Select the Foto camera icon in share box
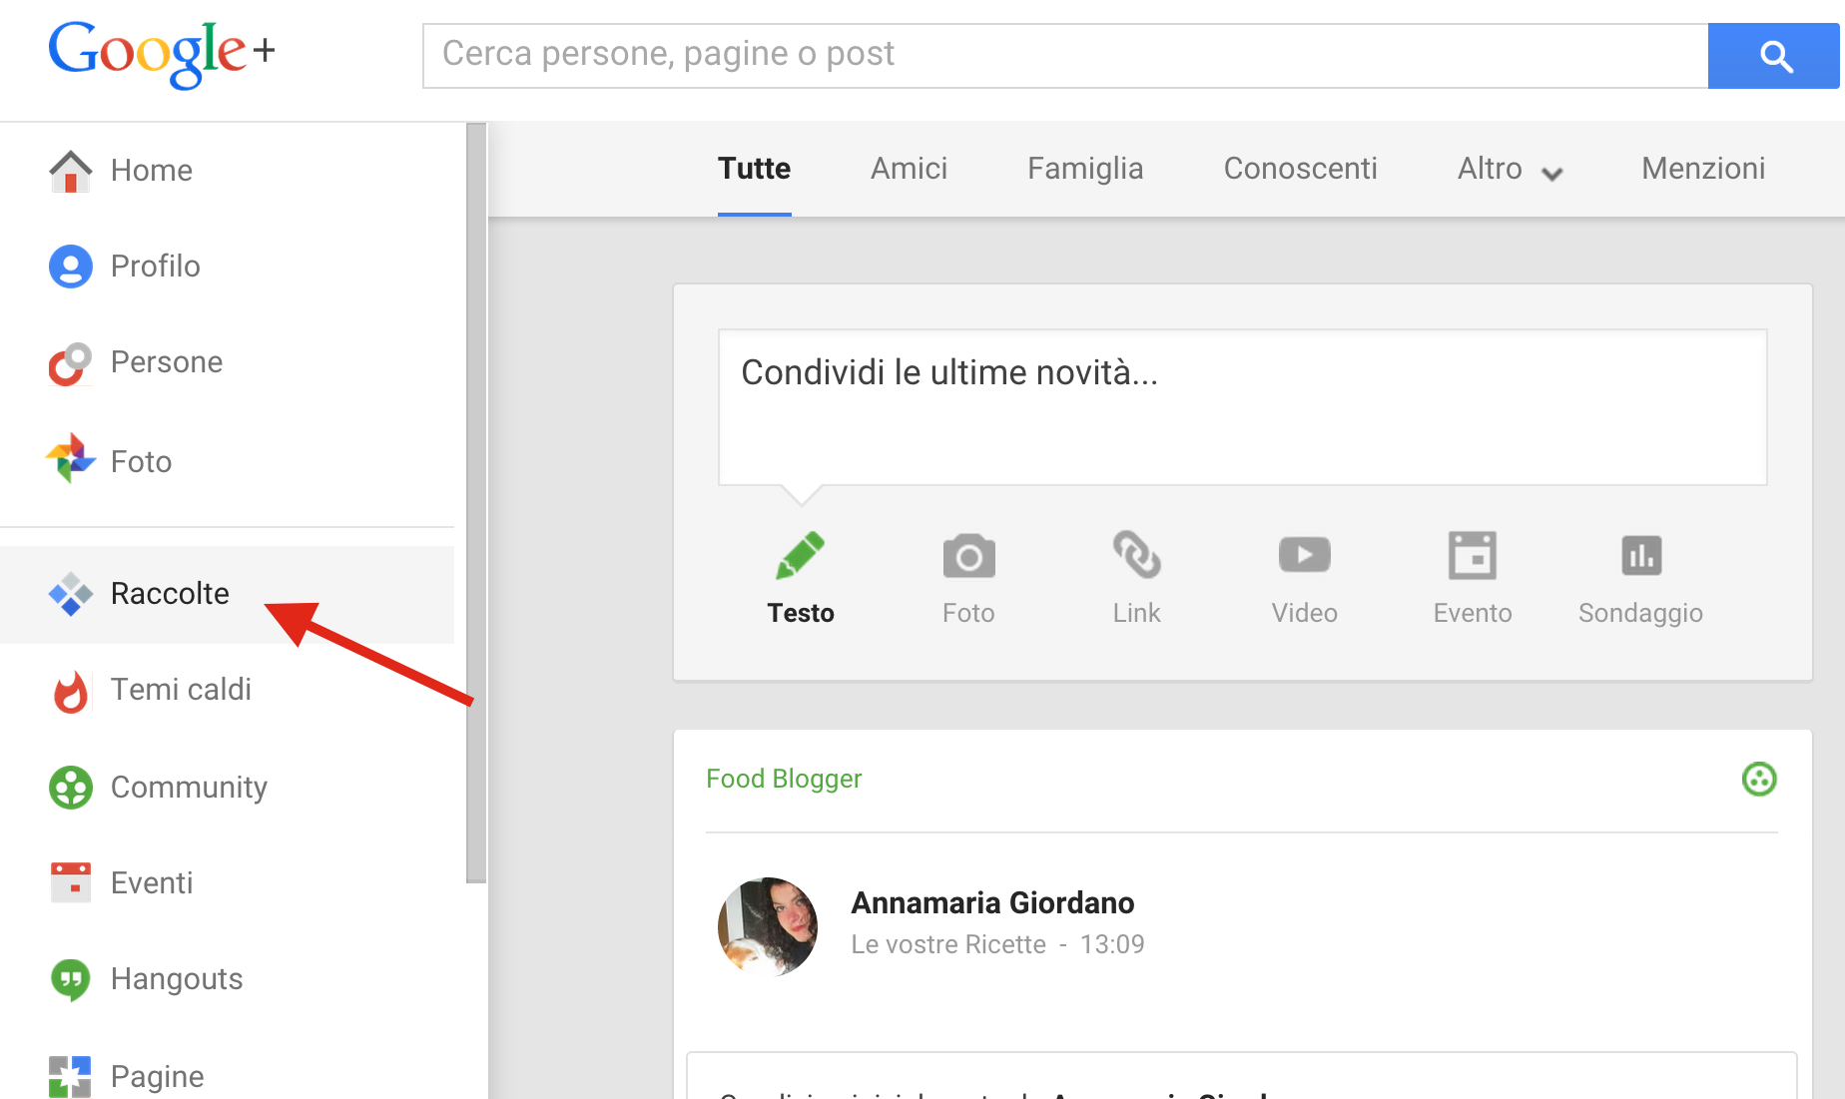Screen dimensions: 1845x1099 coord(968,556)
